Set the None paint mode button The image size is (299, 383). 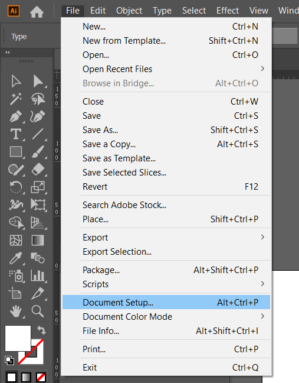point(41,377)
